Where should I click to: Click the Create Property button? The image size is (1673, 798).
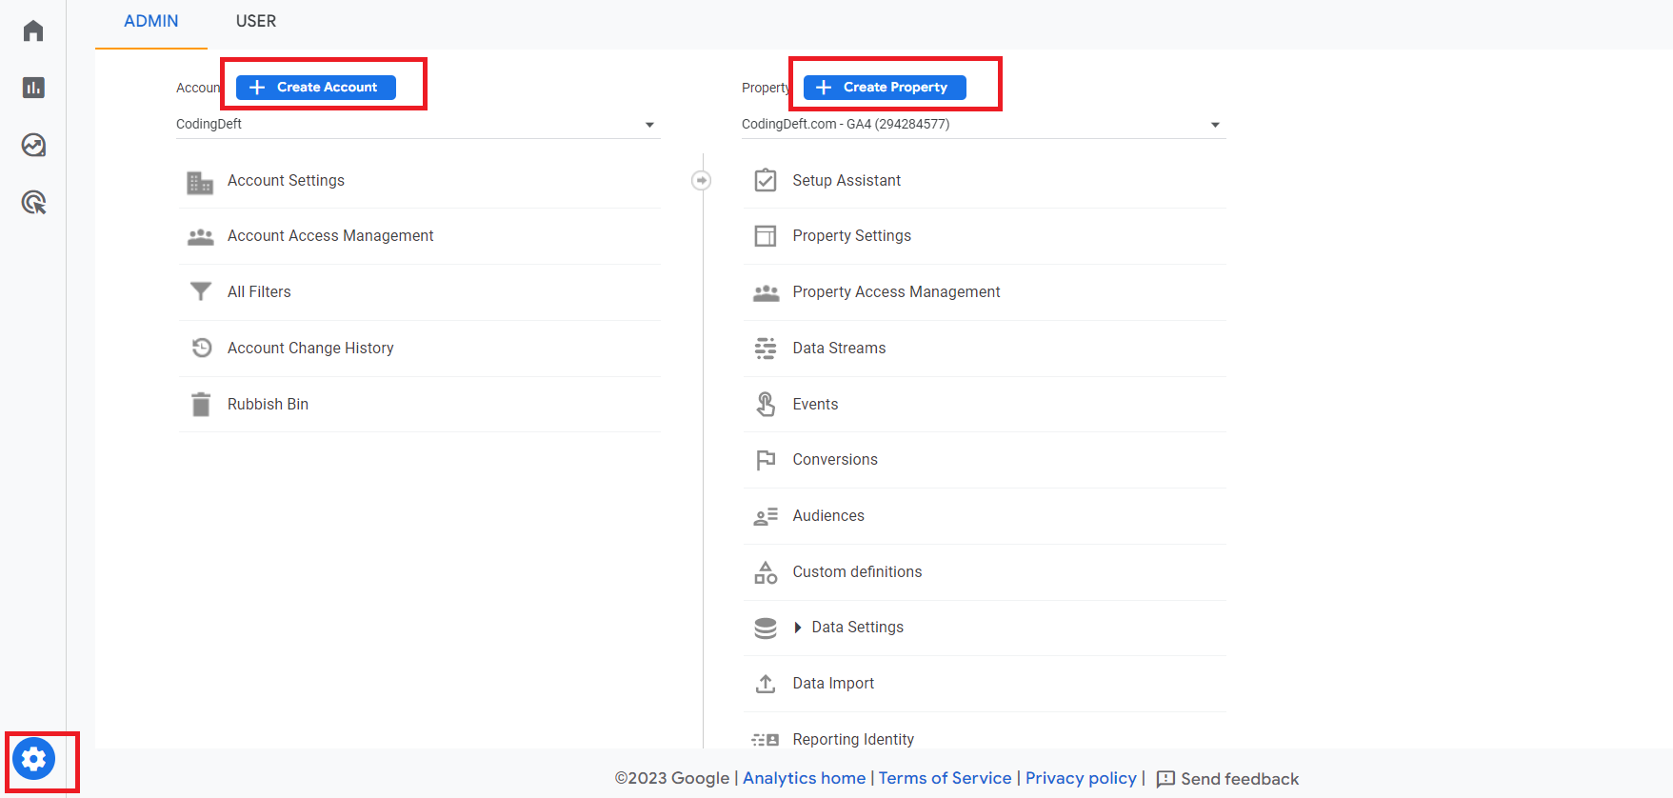885,87
